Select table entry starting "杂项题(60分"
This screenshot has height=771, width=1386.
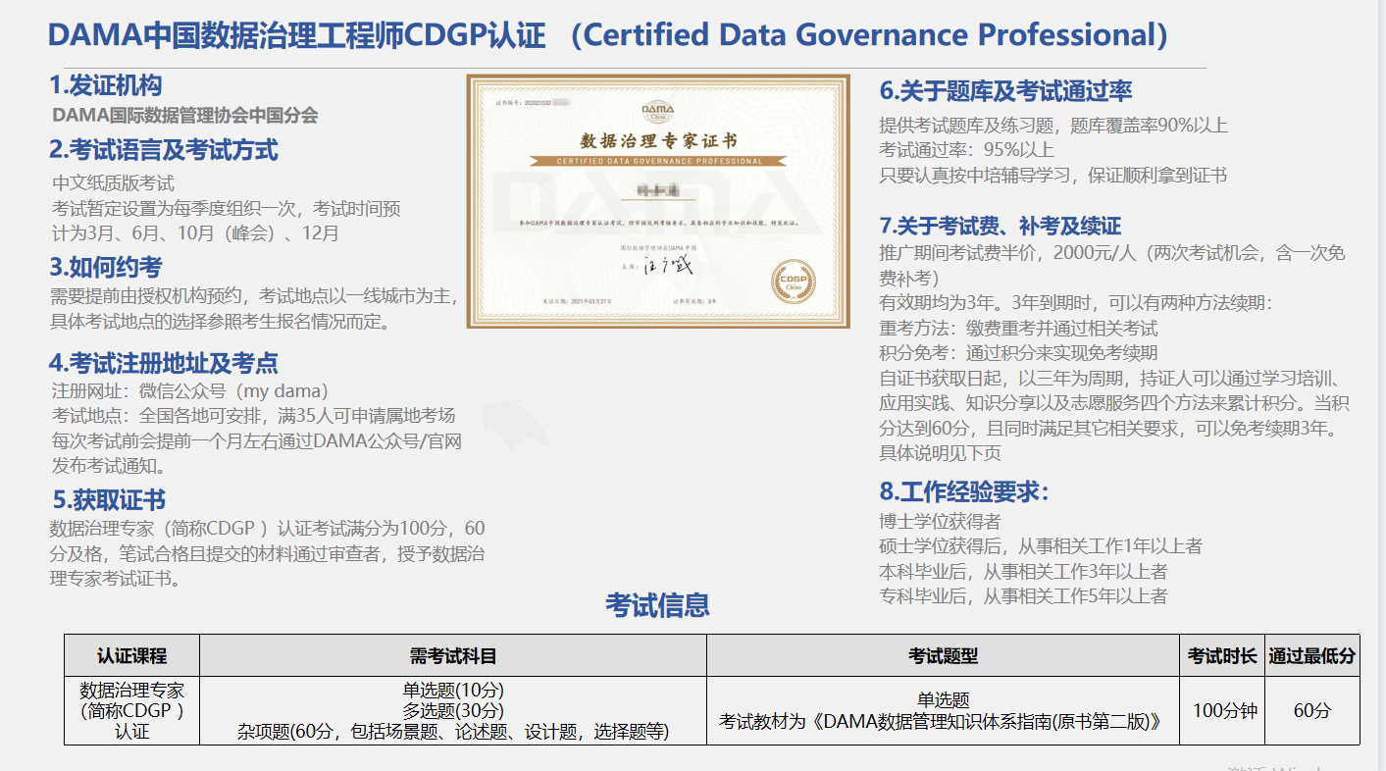point(453,732)
